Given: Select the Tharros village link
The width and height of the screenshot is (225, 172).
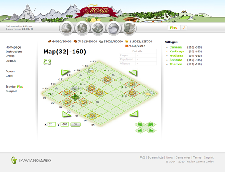Looking at the screenshot, I should [176, 64].
